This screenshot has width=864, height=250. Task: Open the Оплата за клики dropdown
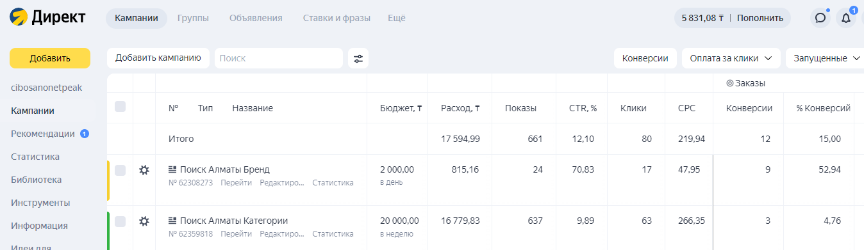point(731,58)
